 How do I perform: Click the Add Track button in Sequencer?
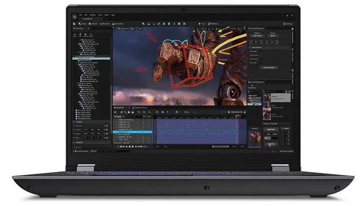click(x=118, y=117)
